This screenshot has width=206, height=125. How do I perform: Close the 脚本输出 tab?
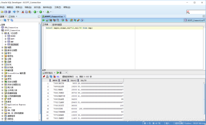[54, 72]
